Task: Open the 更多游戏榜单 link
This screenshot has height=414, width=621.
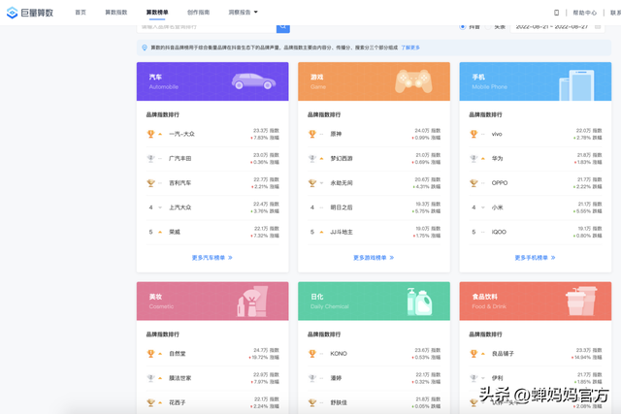Action: point(374,258)
